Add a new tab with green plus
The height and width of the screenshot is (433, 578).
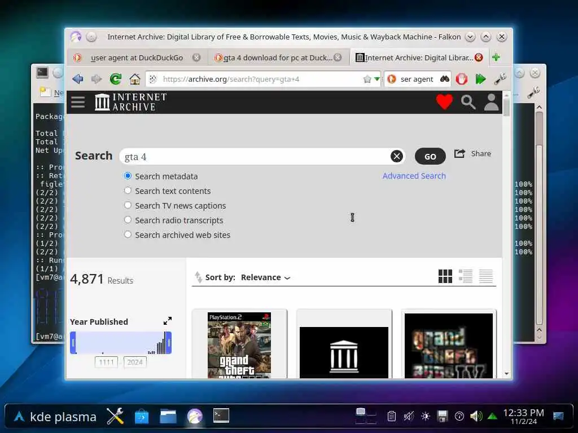coord(496,58)
